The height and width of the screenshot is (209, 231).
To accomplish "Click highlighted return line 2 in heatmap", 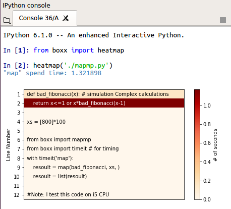I will click(x=104, y=103).
